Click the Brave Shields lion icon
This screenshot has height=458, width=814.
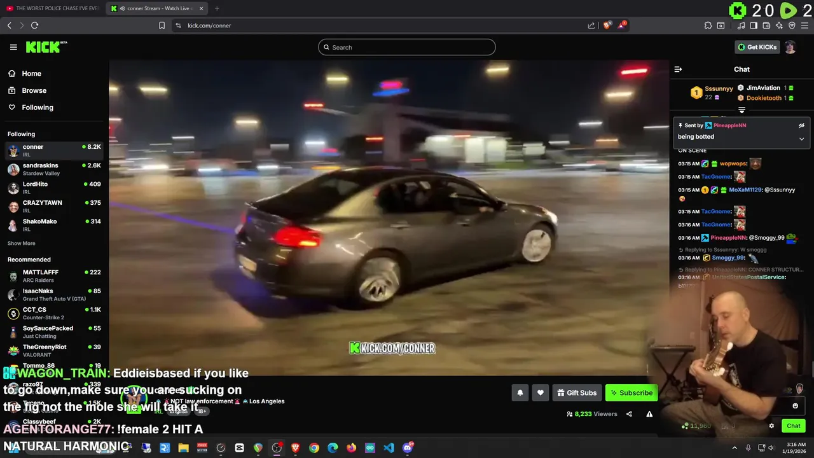click(x=607, y=25)
